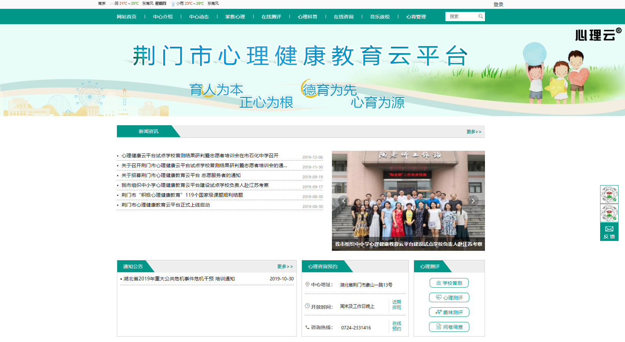The image size is (625, 342).
Task: Click the feedback envelope button
Action: tap(609, 232)
